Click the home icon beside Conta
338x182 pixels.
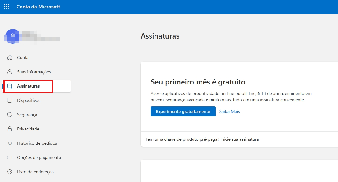click(x=10, y=57)
